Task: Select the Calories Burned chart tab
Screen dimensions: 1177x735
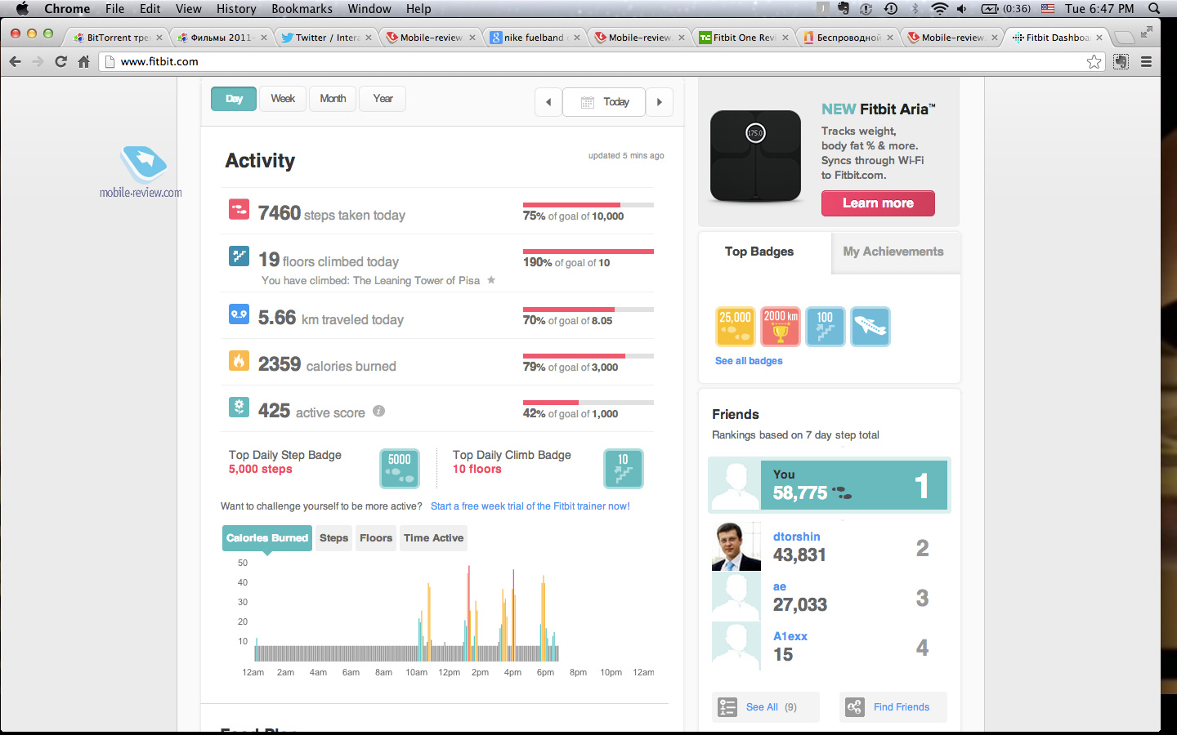Action: [x=267, y=538]
